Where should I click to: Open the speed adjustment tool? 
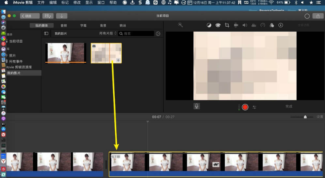click(263, 25)
